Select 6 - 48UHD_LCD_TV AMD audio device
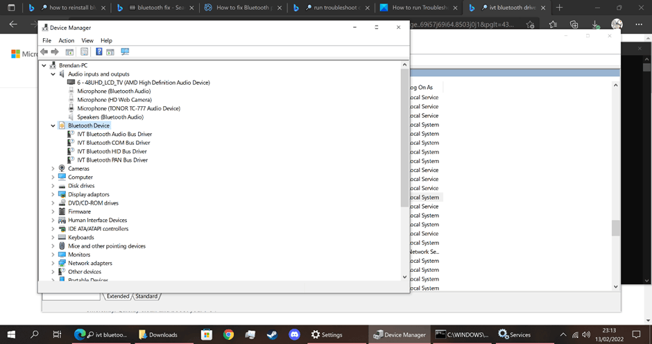The image size is (652, 344). 144,83
